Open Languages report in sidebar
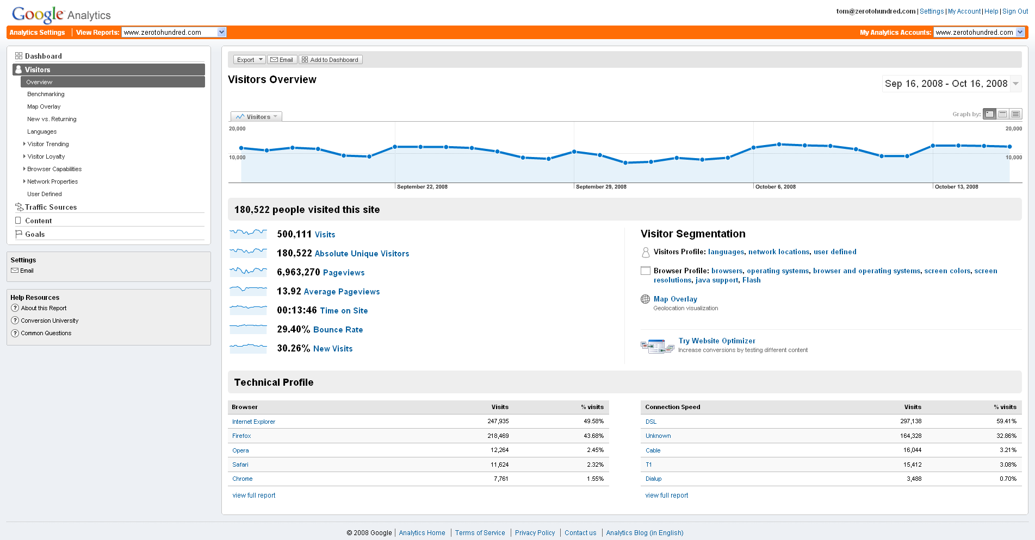This screenshot has height=540, width=1035. point(42,131)
